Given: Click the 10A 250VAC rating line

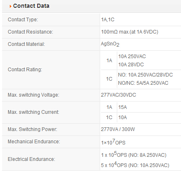Looking at the screenshot, I should point(132,56).
